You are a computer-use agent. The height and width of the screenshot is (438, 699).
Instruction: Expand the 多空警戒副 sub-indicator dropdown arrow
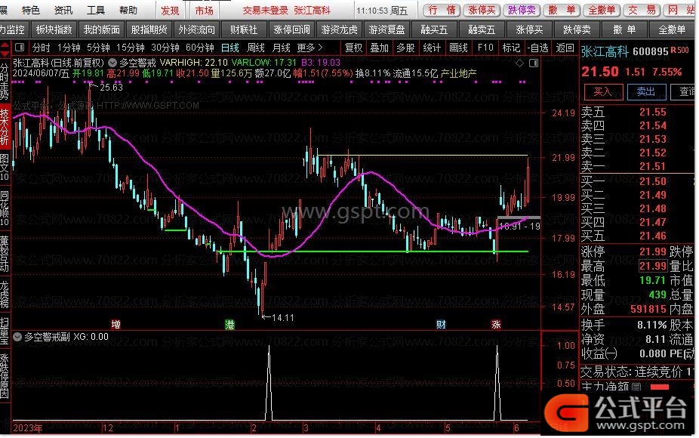(17, 338)
